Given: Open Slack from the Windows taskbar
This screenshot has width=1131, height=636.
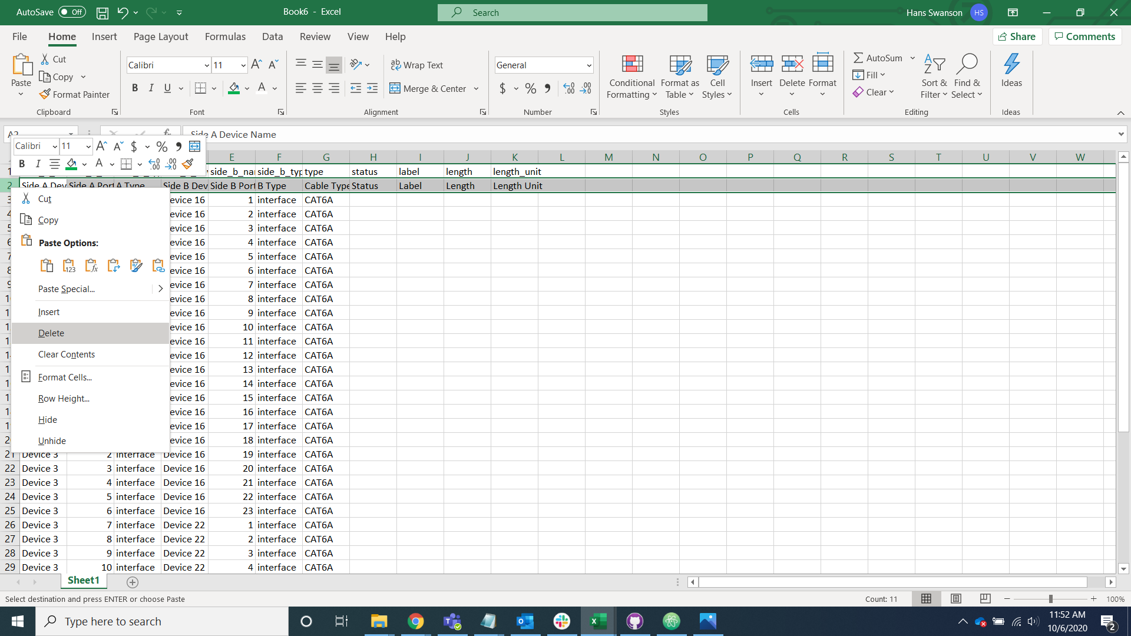Looking at the screenshot, I should pos(562,621).
